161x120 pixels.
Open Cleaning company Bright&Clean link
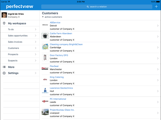[x=66, y=44]
